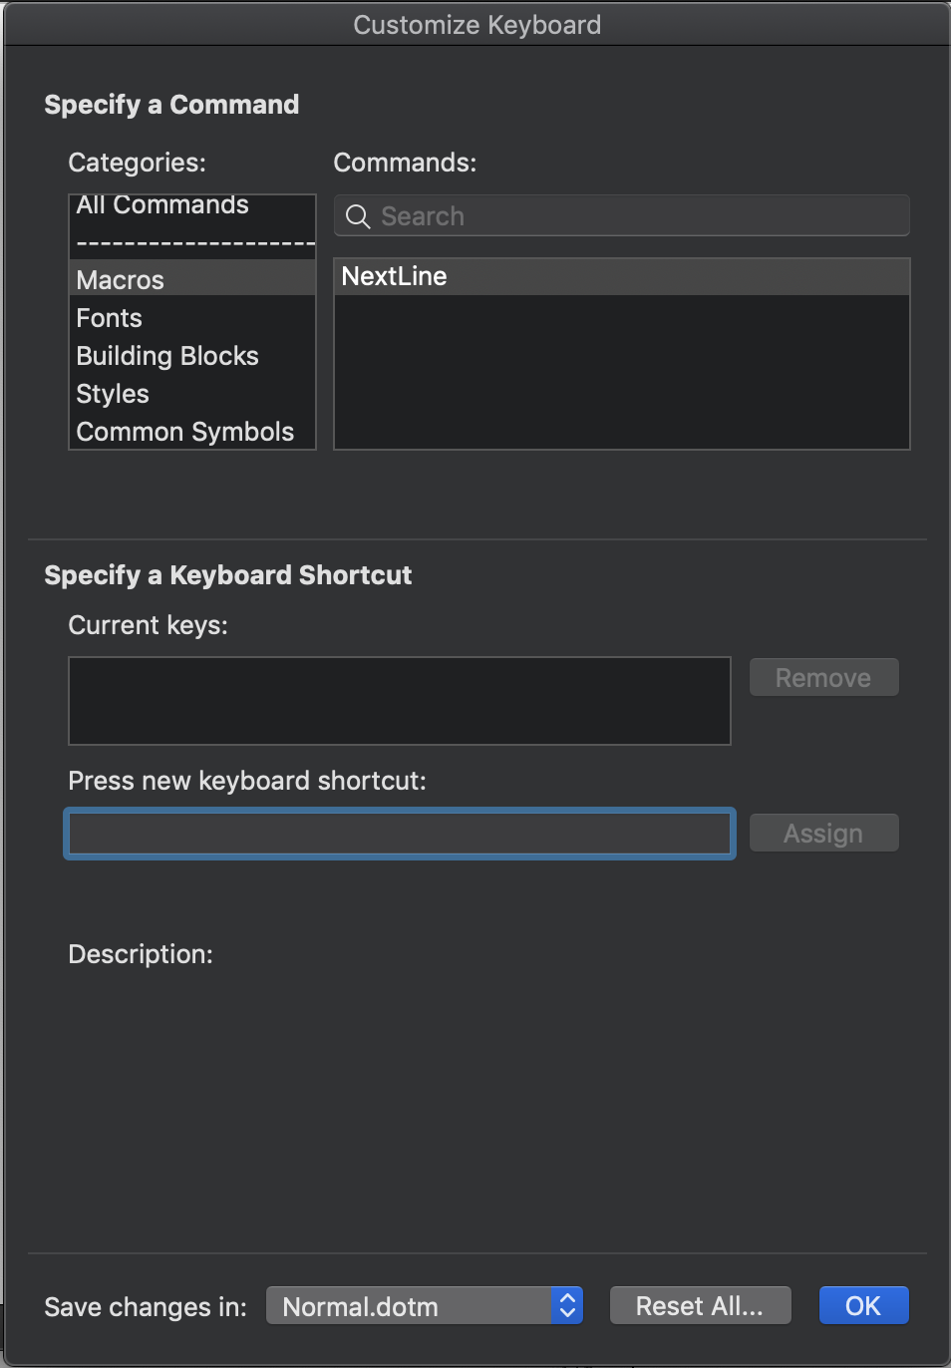Click the Description label
This screenshot has width=951, height=1368.
tap(140, 954)
